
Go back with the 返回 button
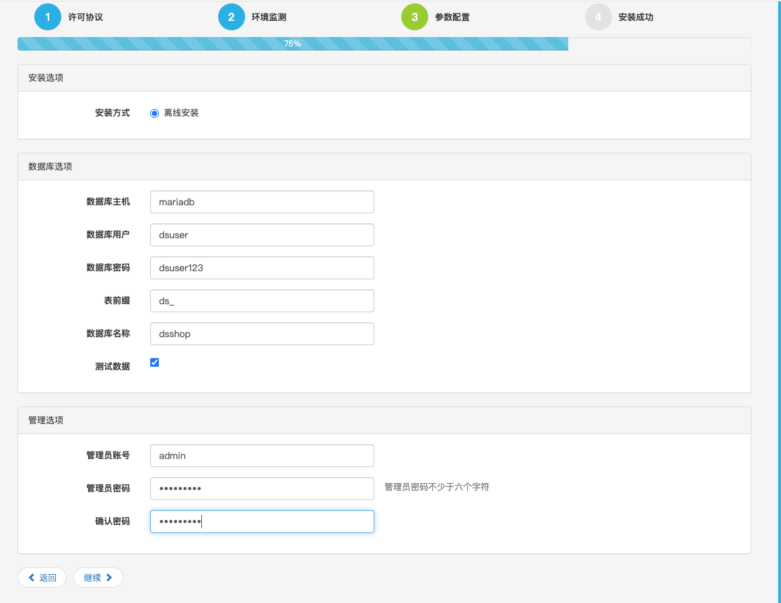point(42,577)
